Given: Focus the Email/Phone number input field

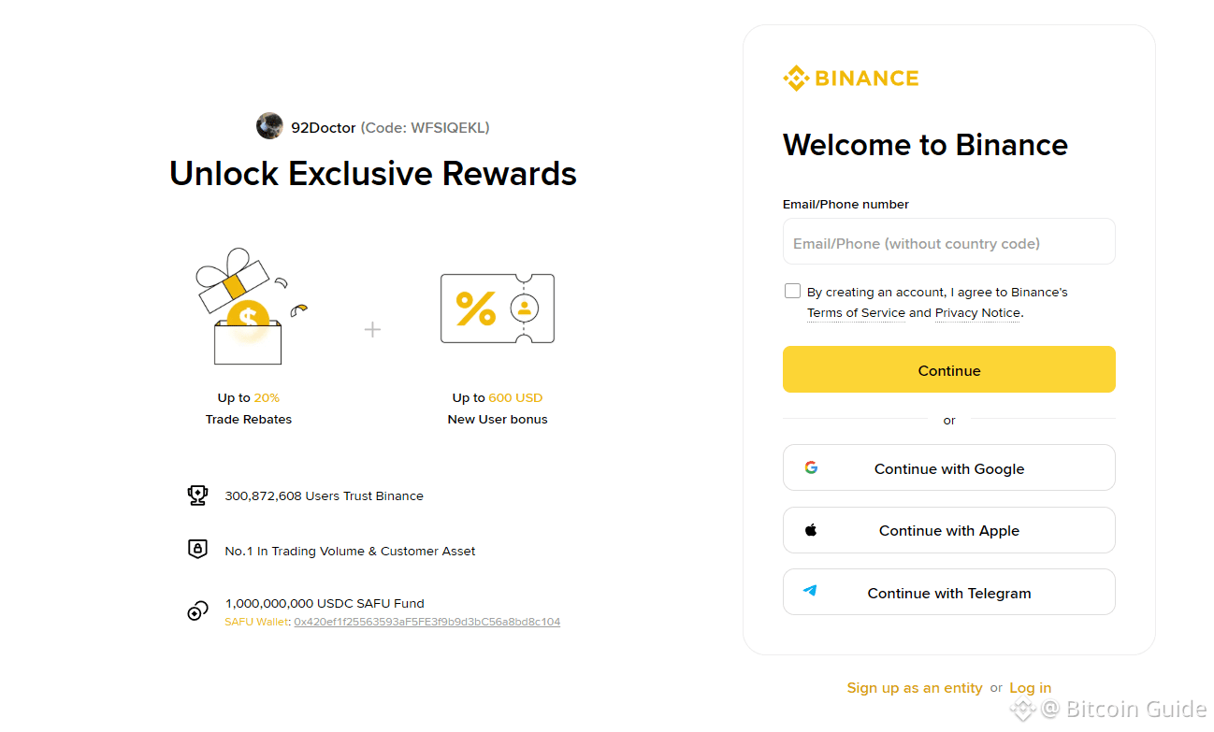Looking at the screenshot, I should pyautogui.click(x=948, y=241).
